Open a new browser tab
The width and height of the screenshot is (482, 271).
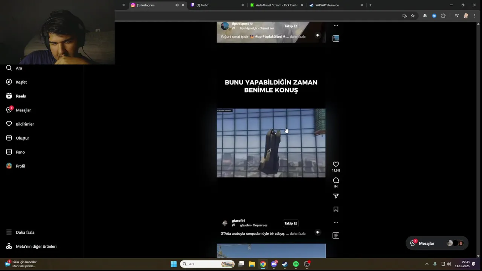point(371,5)
